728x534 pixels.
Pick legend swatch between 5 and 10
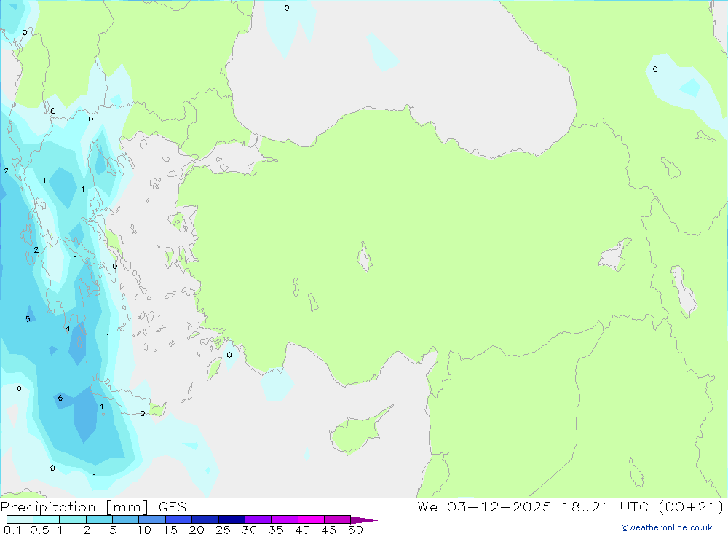(x=125, y=519)
